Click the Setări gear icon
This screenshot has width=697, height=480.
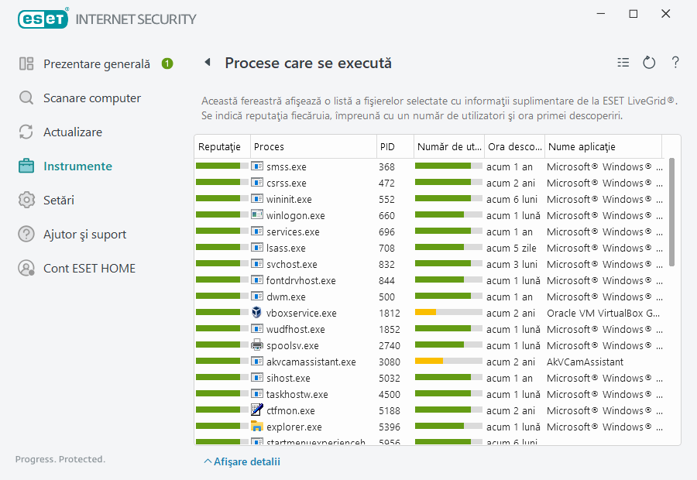coord(26,201)
